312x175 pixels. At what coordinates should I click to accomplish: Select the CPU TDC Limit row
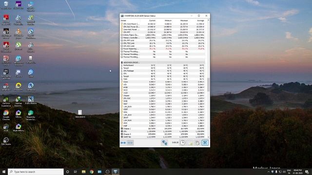point(162,43)
